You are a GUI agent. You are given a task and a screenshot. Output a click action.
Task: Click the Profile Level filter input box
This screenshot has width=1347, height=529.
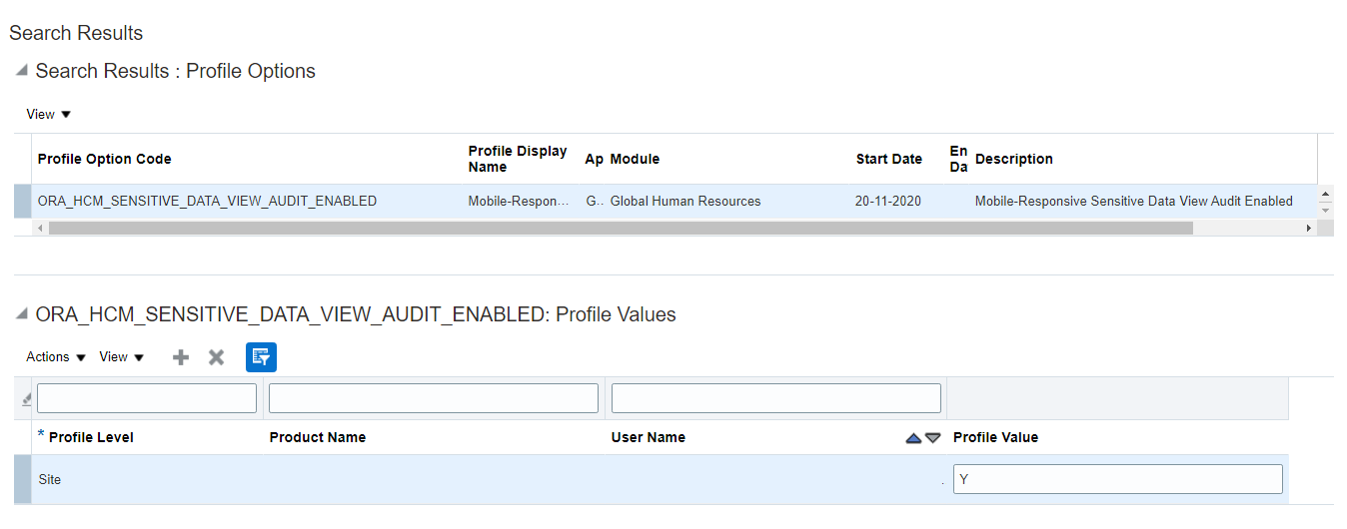click(147, 398)
